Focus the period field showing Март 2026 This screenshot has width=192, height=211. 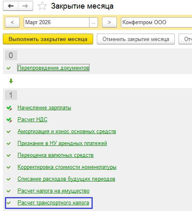56,22
